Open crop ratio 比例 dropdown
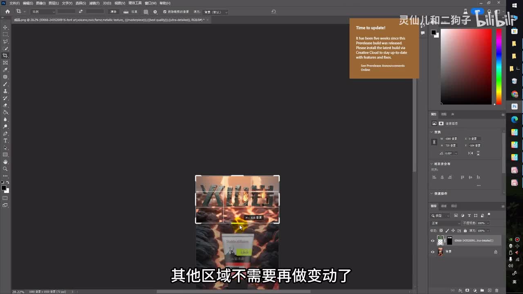The image size is (523, 294). click(x=43, y=12)
